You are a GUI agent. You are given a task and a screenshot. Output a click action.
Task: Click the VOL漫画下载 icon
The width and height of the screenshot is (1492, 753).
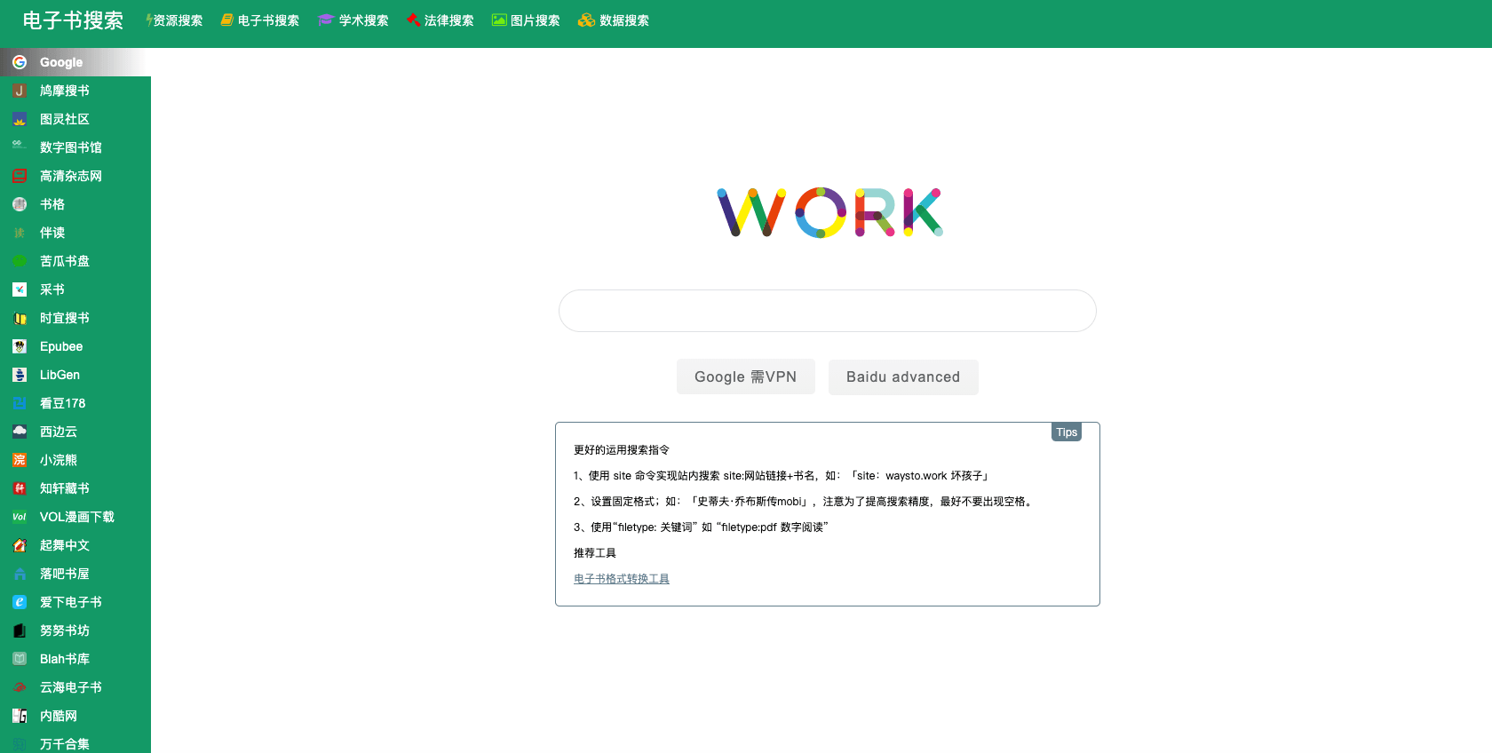click(x=20, y=517)
